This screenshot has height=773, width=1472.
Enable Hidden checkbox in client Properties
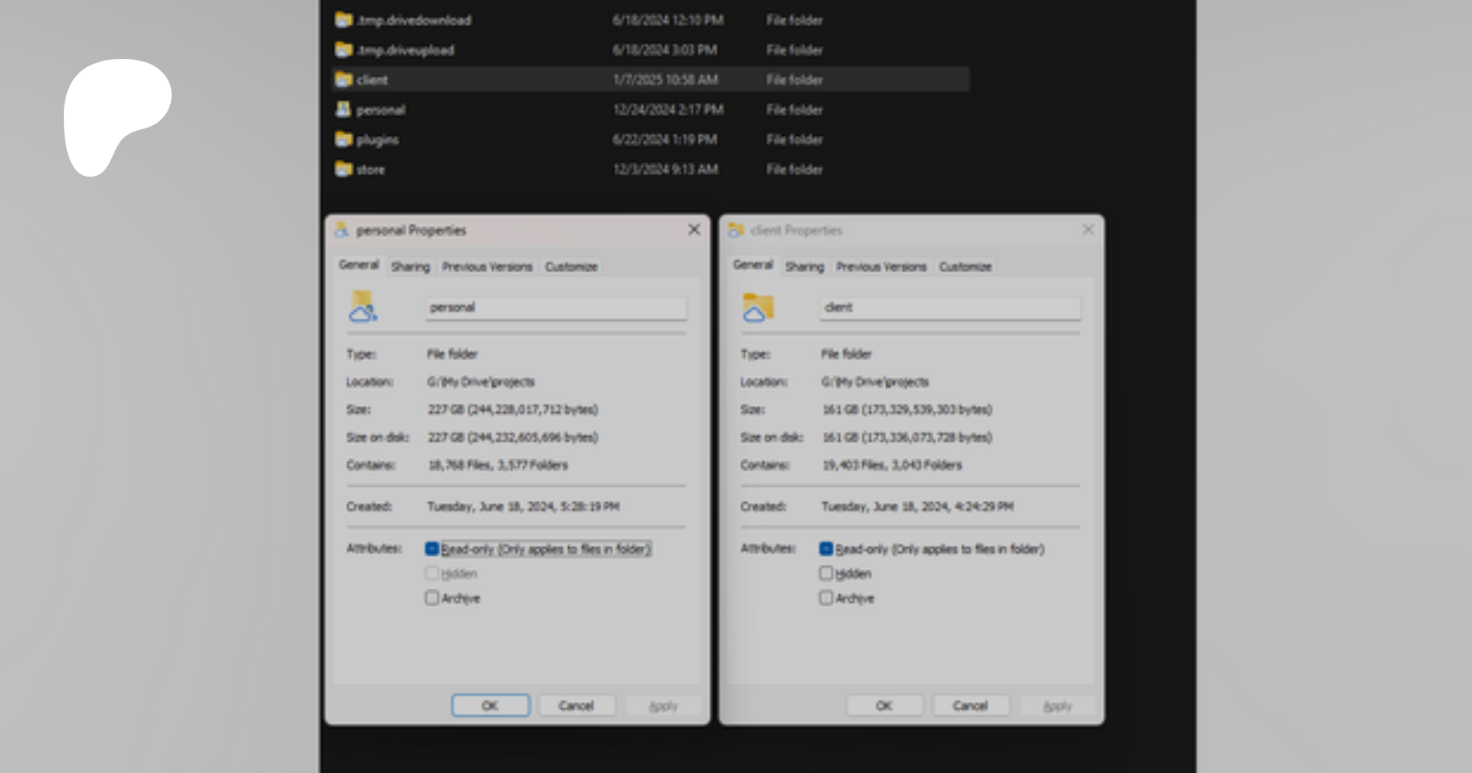pos(826,573)
